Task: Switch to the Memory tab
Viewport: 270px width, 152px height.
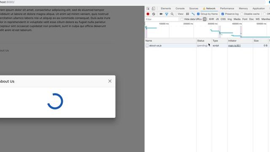Action: point(243,8)
